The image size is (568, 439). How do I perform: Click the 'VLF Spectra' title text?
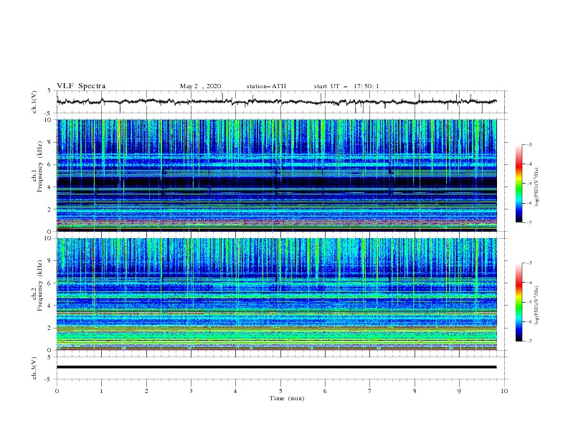coord(81,86)
